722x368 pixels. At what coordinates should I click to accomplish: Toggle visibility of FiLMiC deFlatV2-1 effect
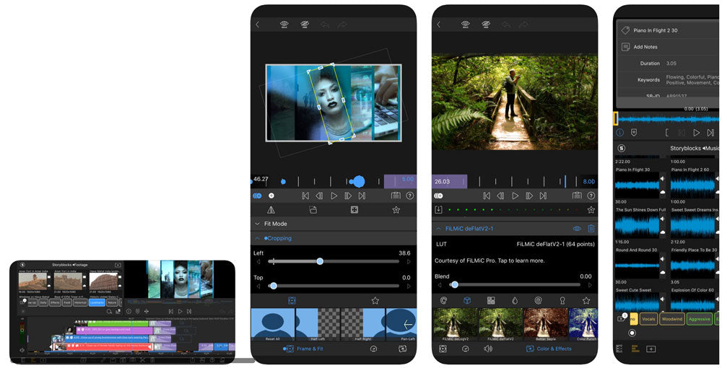(x=576, y=229)
